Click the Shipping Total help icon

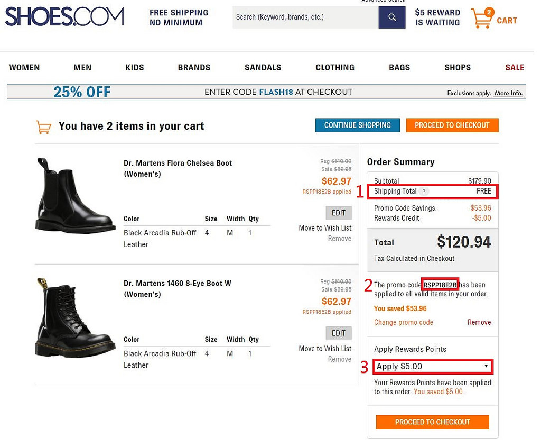pyautogui.click(x=425, y=192)
